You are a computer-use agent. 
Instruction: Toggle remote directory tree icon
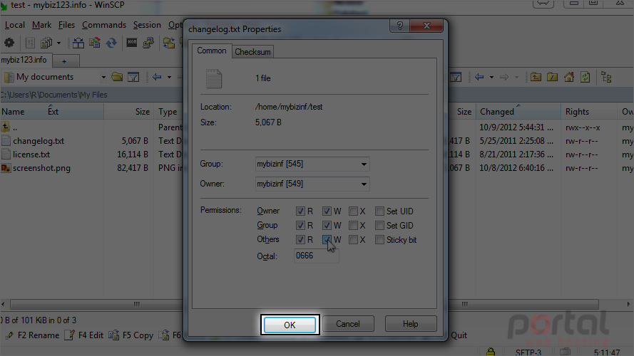pyautogui.click(x=606, y=77)
